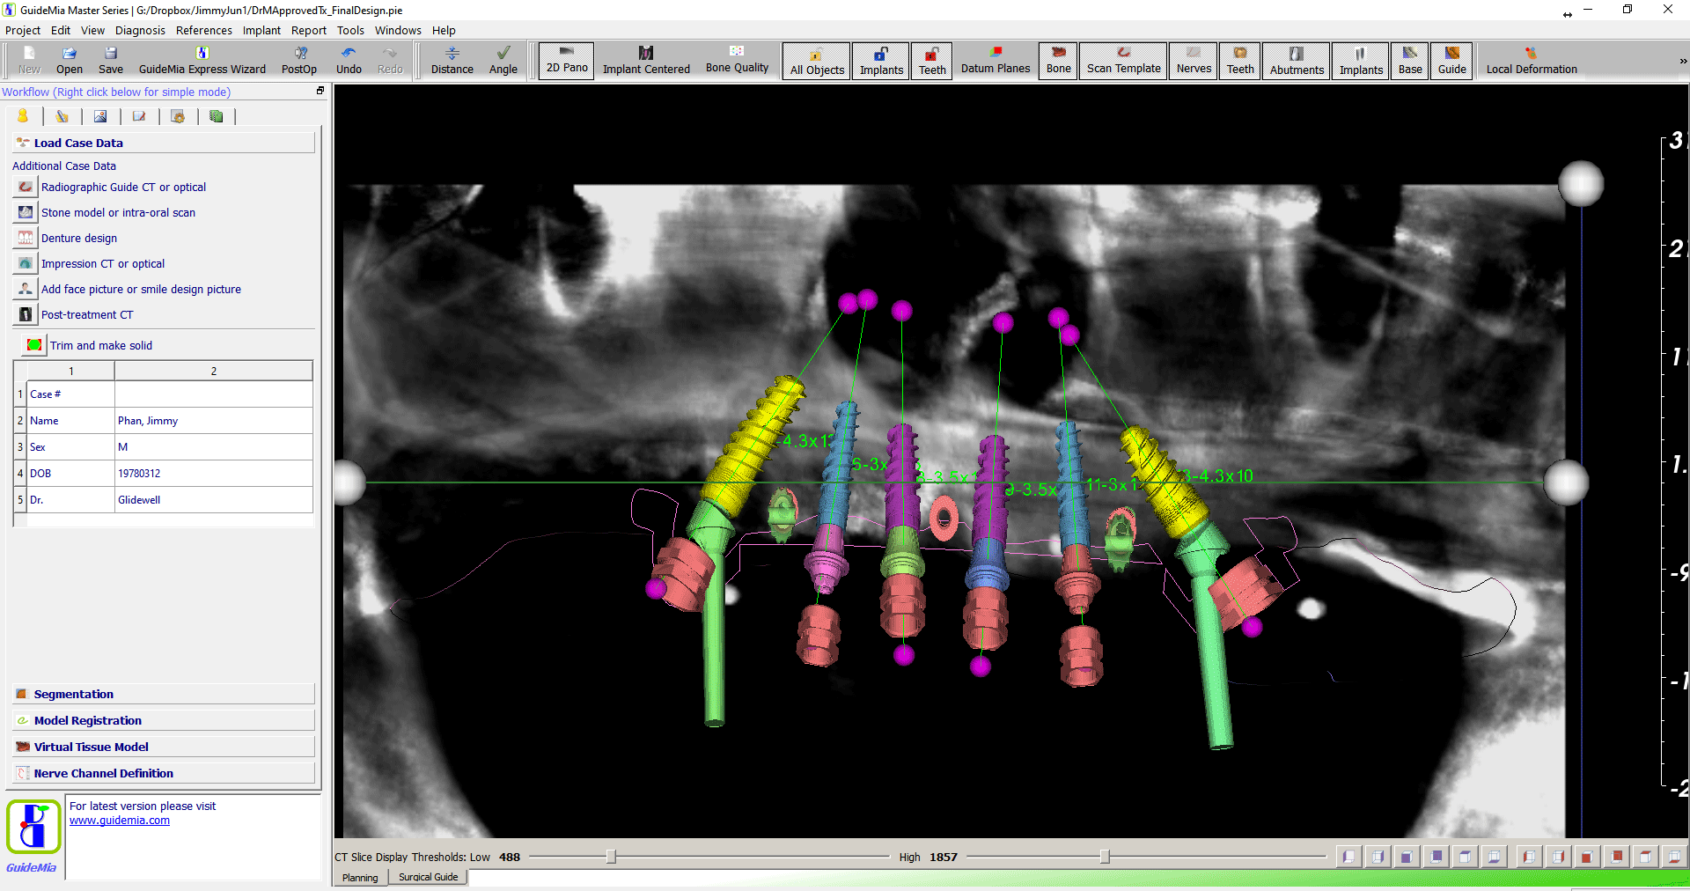
Task: Open Local Deformation tool
Action: [x=1531, y=60]
